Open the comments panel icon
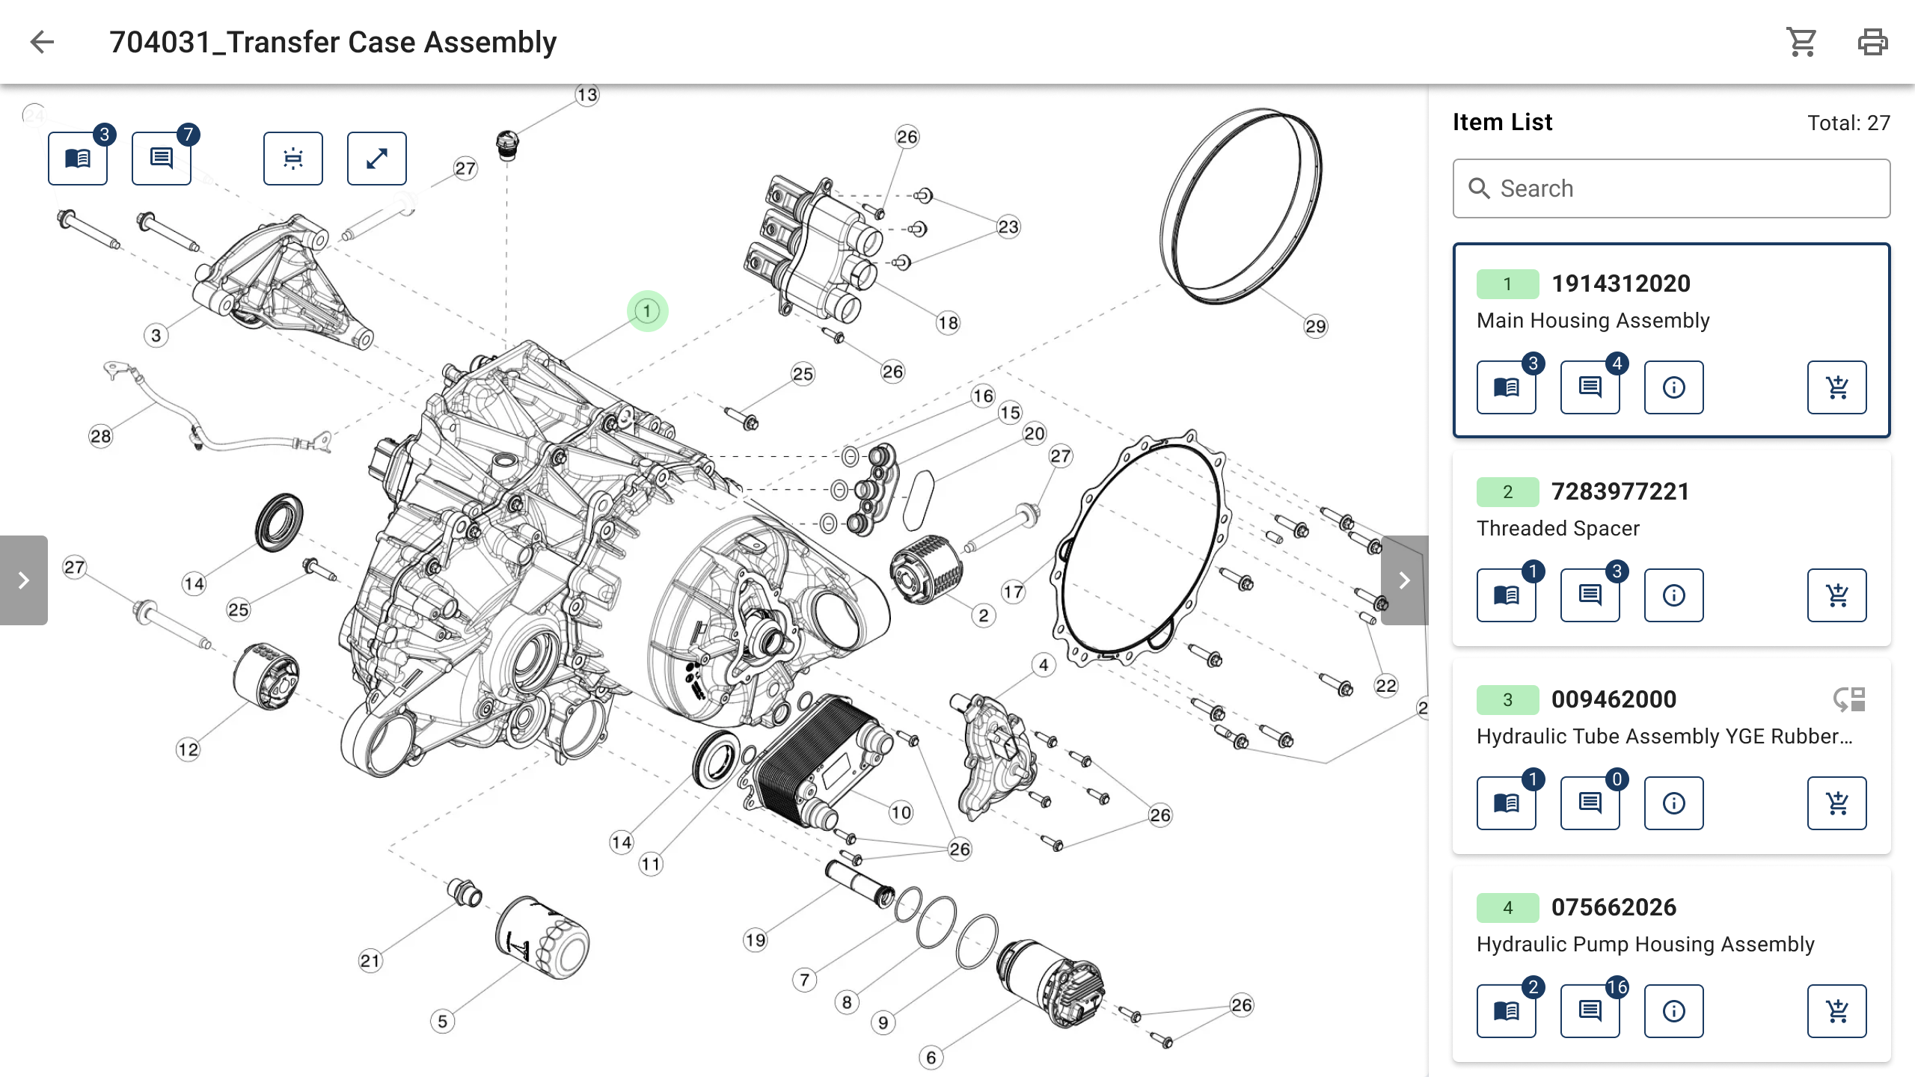 click(161, 158)
